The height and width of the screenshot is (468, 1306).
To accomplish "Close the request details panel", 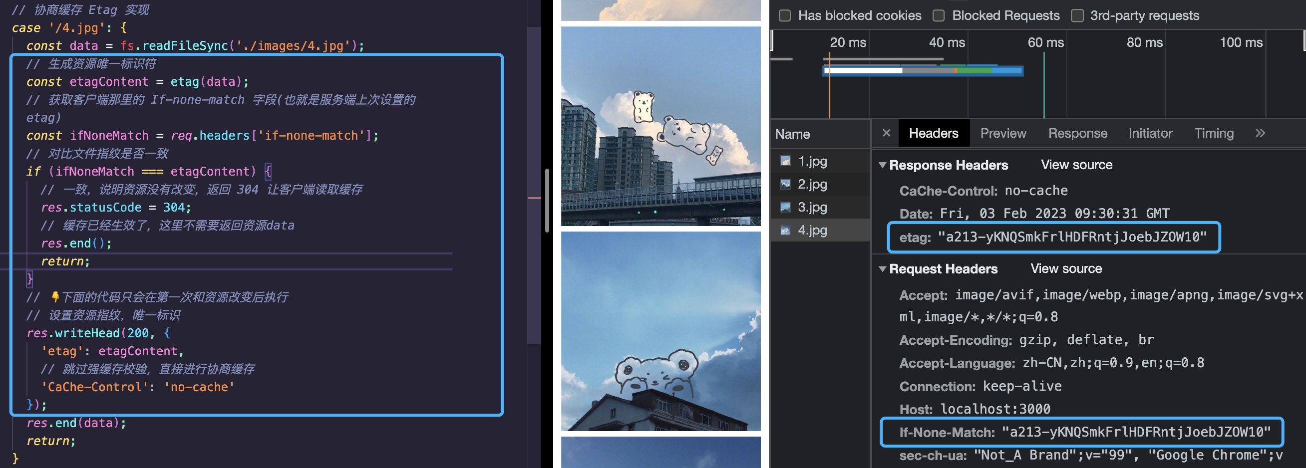I will pyautogui.click(x=886, y=133).
